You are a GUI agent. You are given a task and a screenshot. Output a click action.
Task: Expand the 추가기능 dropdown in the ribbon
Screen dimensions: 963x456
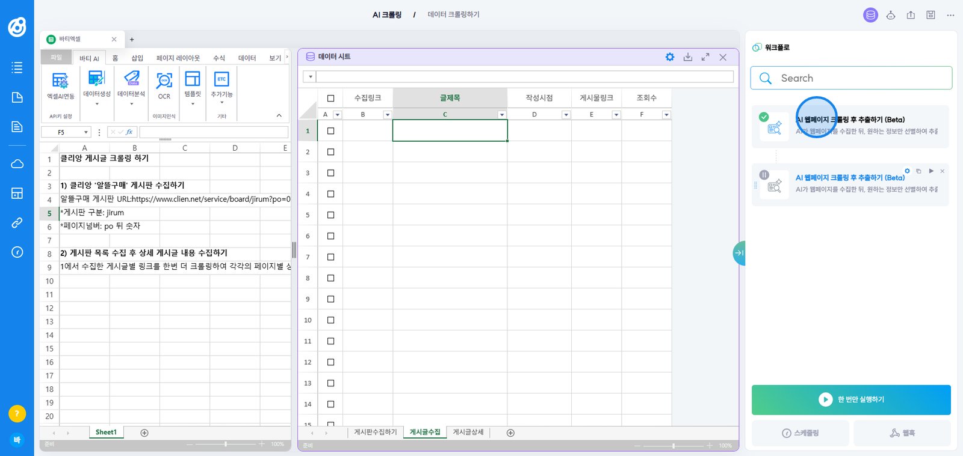tap(221, 103)
